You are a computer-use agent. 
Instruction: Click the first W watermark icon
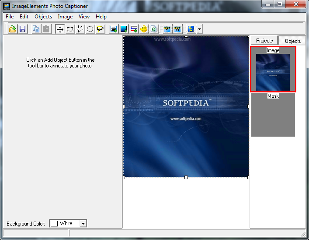[167, 29]
